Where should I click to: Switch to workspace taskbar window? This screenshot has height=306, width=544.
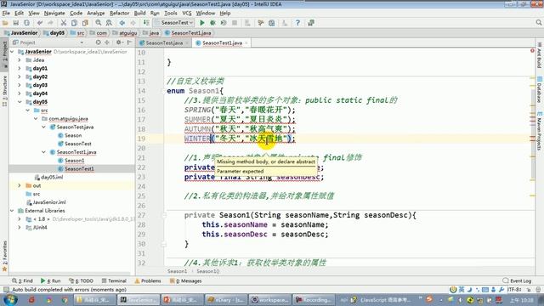[269, 299]
